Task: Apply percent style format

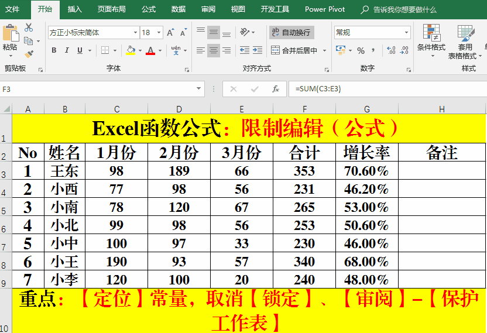Action: (361, 51)
